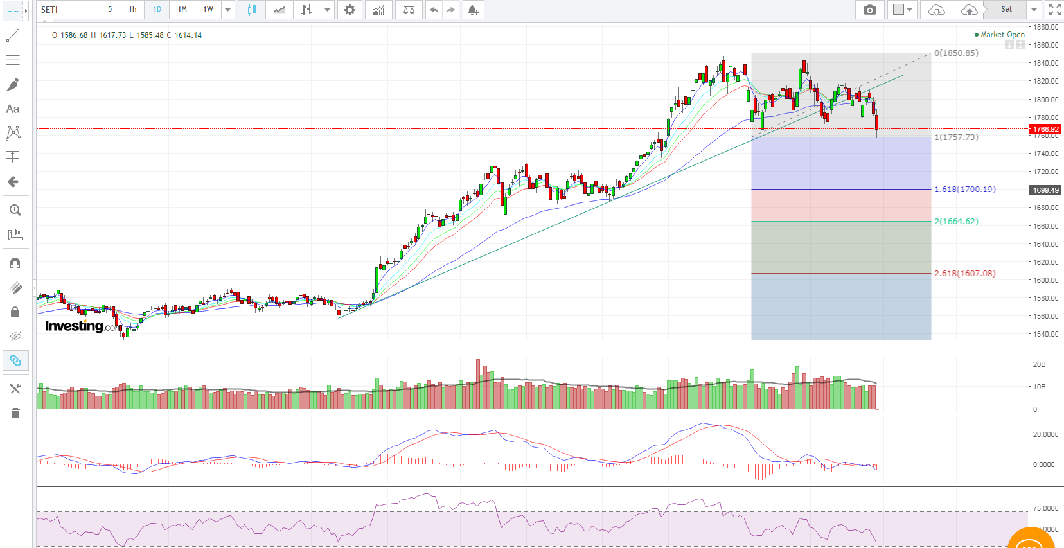The image size is (1064, 548).
Task: Click the 1.618(1700.19) Fibonacci level label
Action: pos(964,189)
